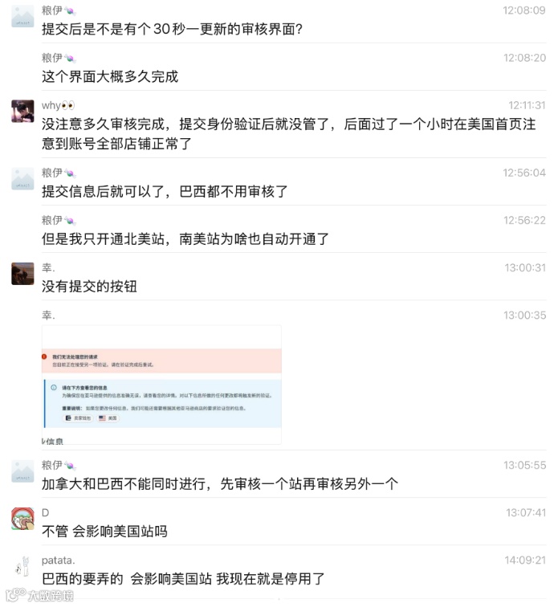Click the red error icon in screenshot
The height and width of the screenshot is (607, 554).
point(44,356)
